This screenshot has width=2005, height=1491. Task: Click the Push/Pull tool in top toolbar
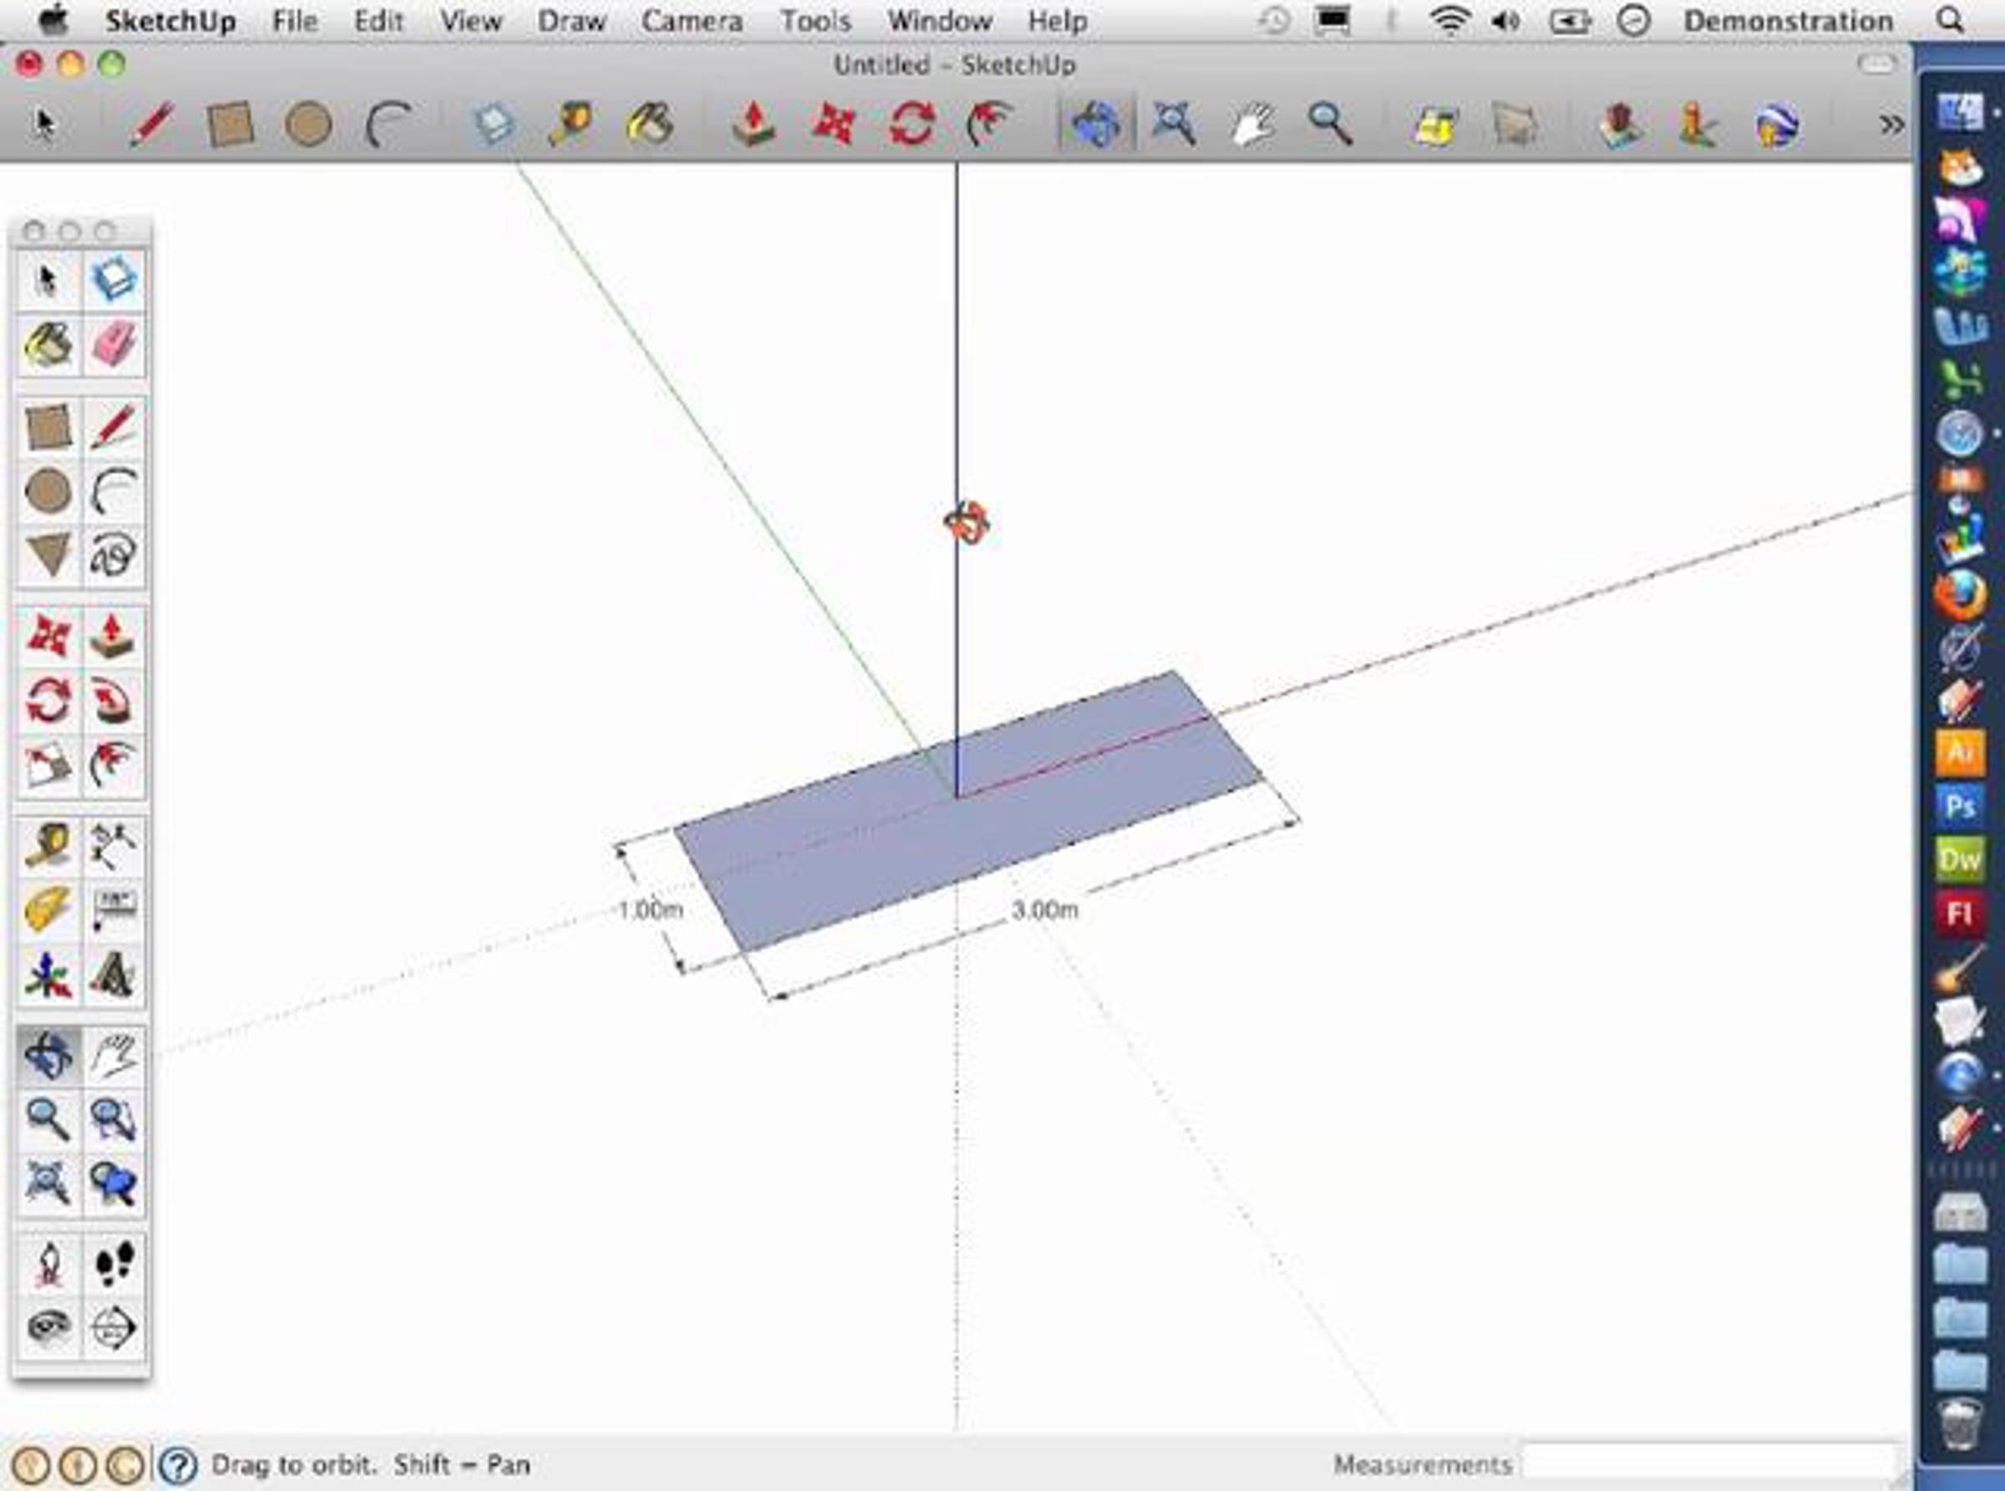[x=753, y=124]
